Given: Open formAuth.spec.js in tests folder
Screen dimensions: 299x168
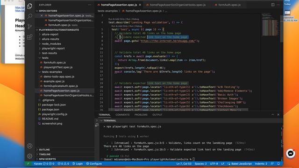Looking at the screenshot, I should [65, 63].
